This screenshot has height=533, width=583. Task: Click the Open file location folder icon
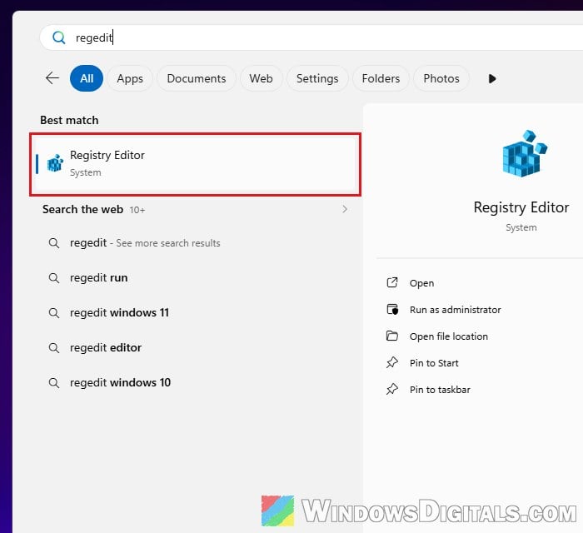392,336
